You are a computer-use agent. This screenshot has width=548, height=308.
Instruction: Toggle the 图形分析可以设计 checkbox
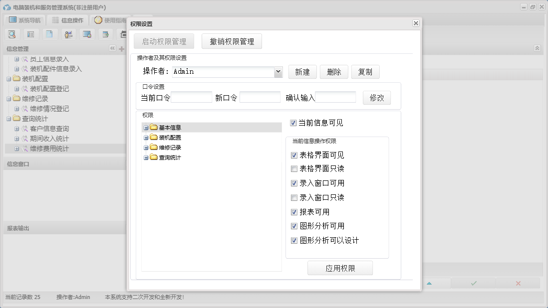click(294, 240)
